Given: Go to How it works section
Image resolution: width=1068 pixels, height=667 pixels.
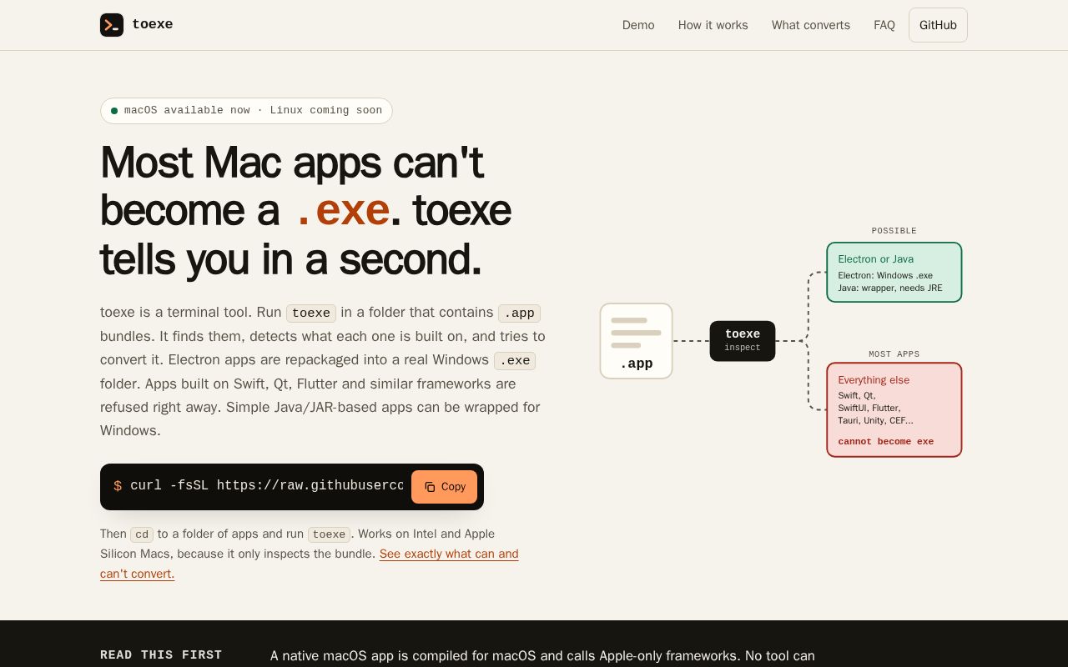Looking at the screenshot, I should click(x=713, y=25).
